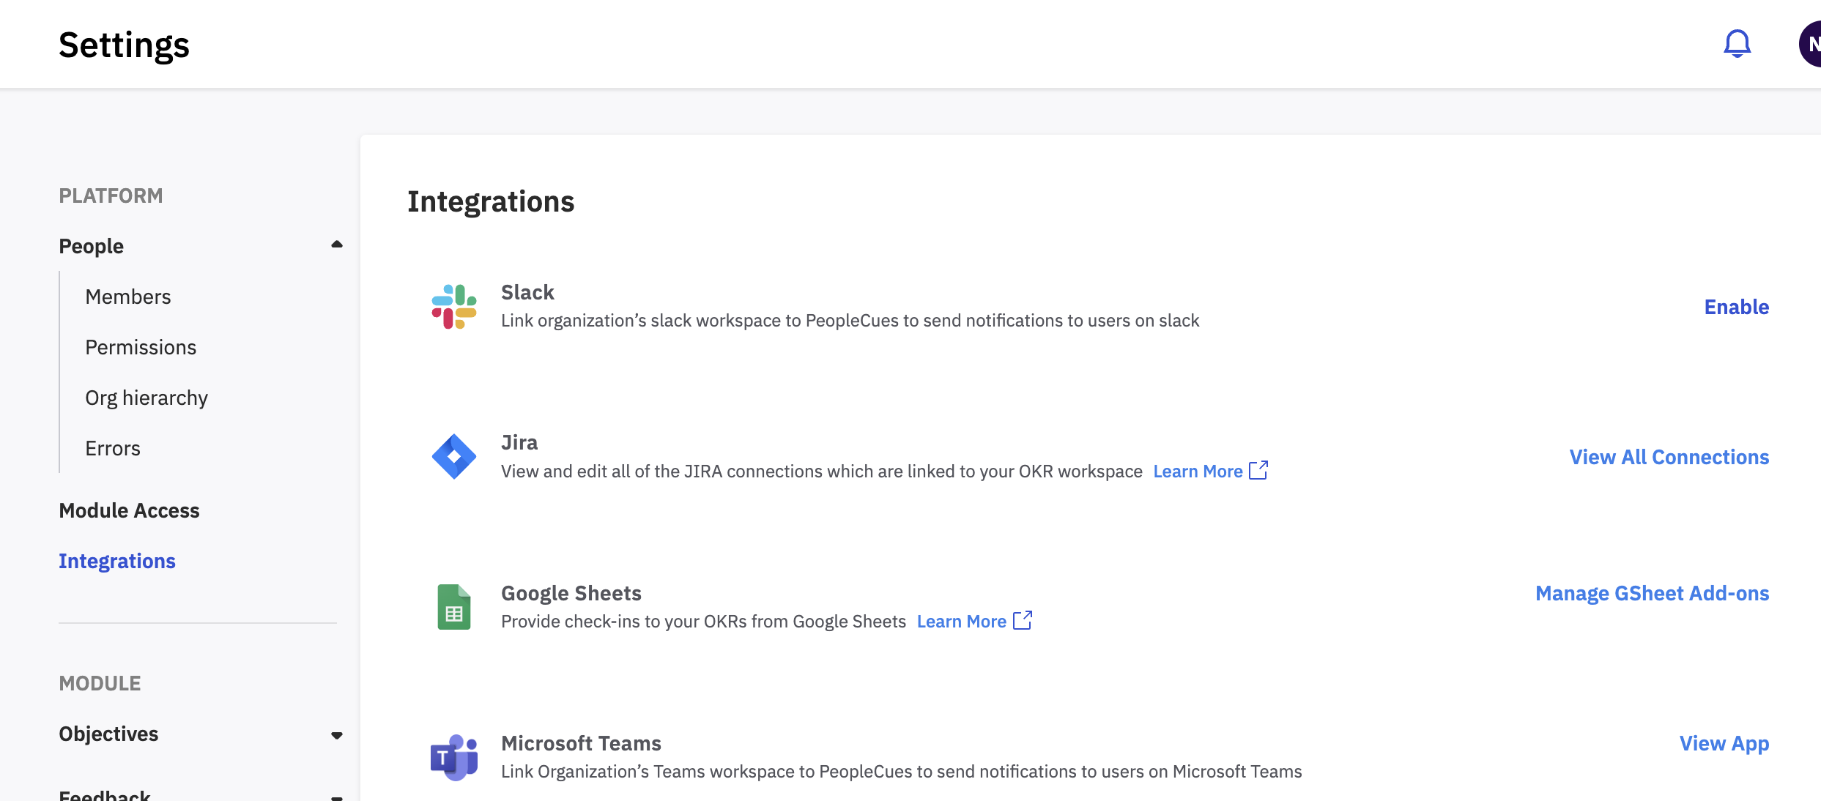Click the Settings page title
This screenshot has height=801, width=1821.
point(124,45)
